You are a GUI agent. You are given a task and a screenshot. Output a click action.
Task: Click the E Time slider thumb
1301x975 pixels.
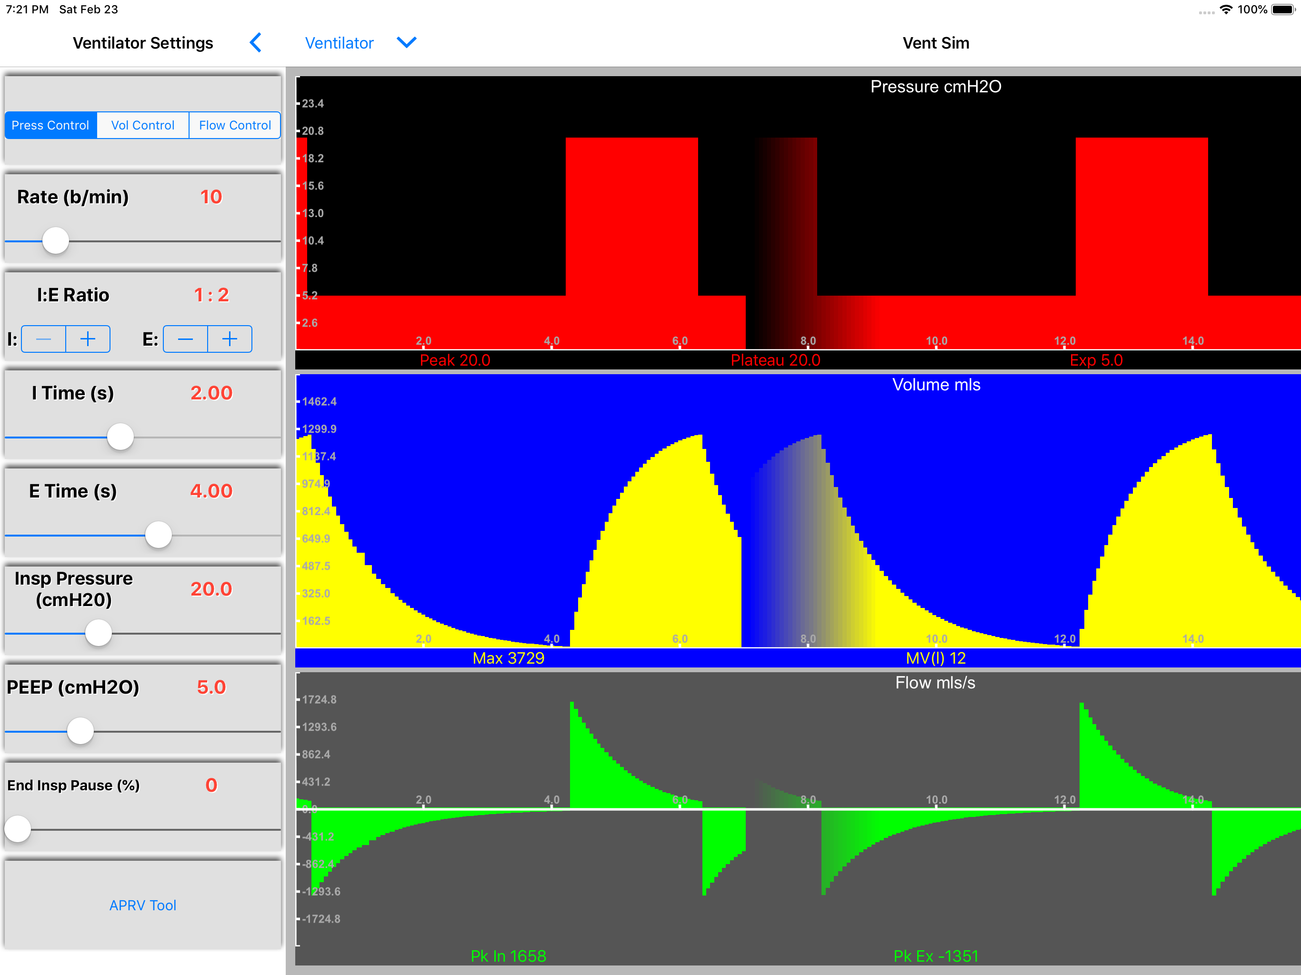tap(158, 535)
